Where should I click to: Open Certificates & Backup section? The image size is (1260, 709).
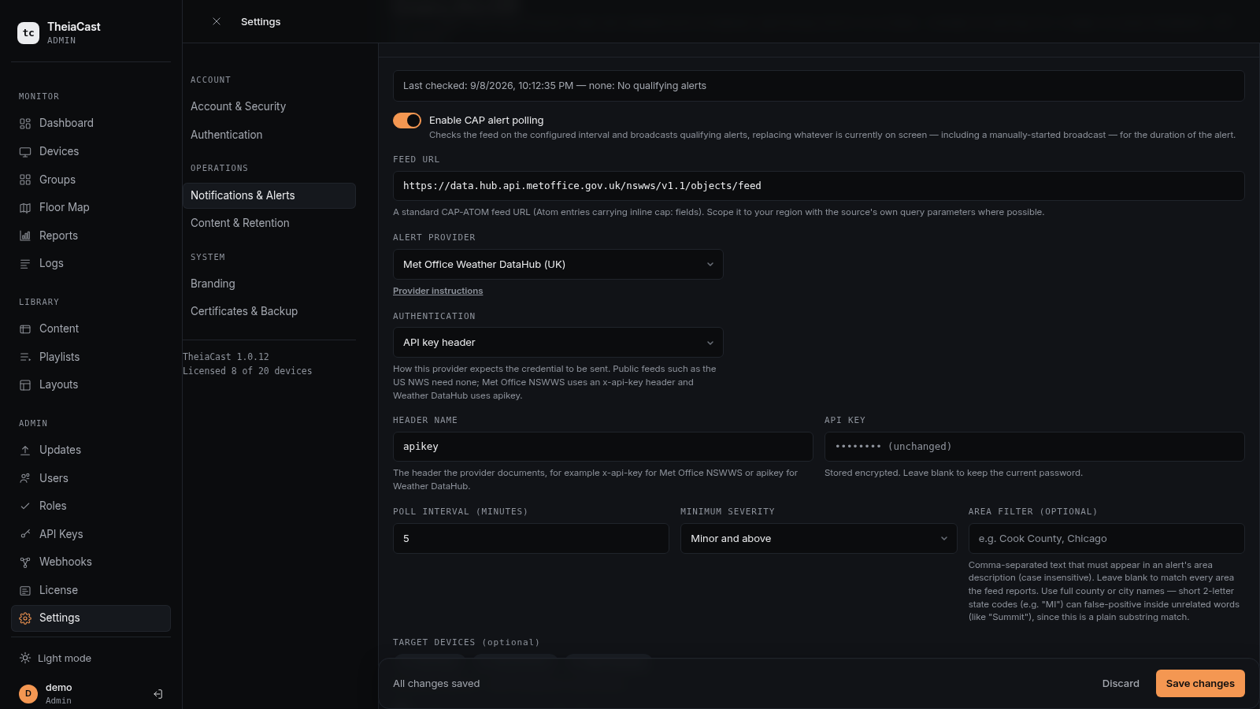269,311
